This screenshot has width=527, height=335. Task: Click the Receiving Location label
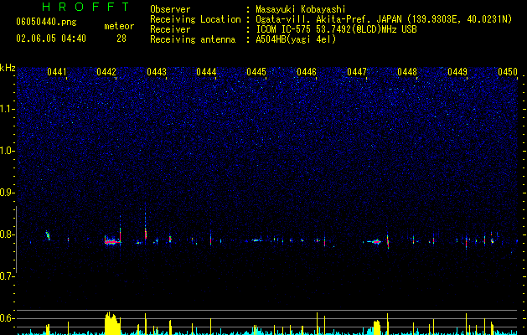[195, 19]
